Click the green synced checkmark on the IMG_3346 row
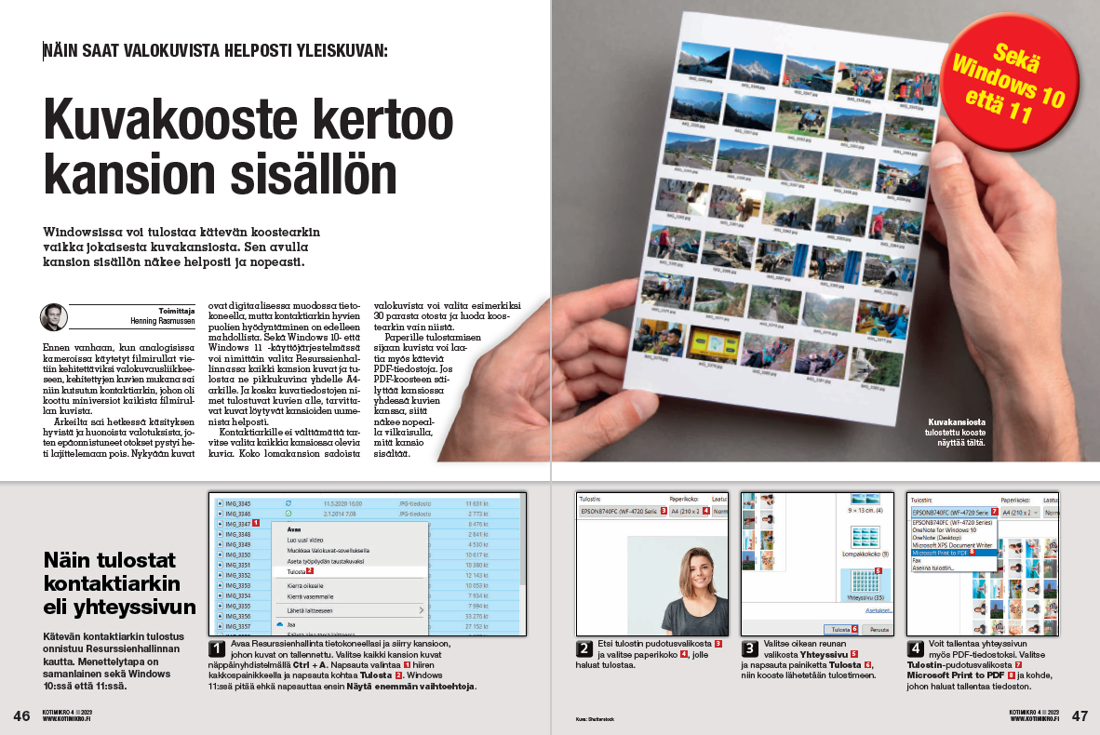Viewport: 1100px width, 735px height. pos(288,514)
